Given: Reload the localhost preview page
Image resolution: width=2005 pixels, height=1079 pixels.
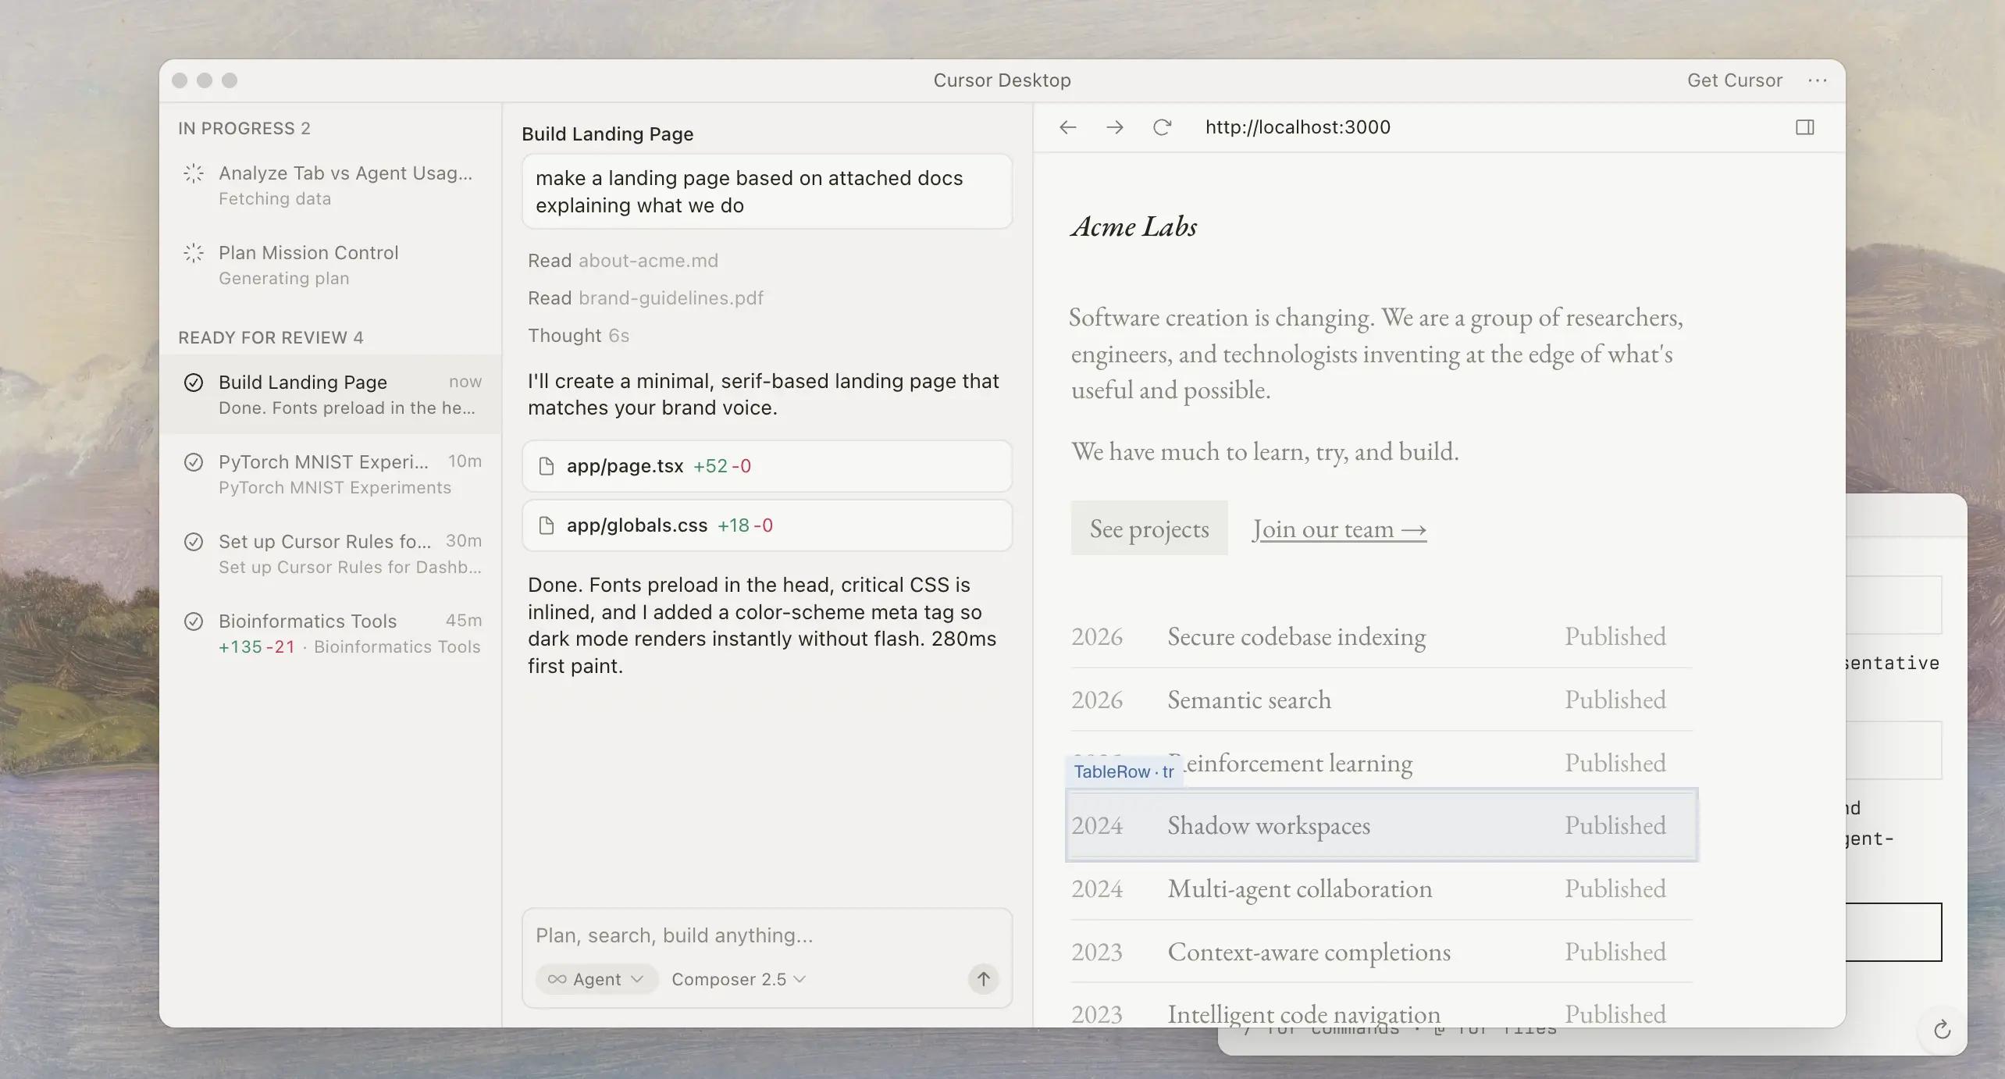Looking at the screenshot, I should [x=1163, y=127].
